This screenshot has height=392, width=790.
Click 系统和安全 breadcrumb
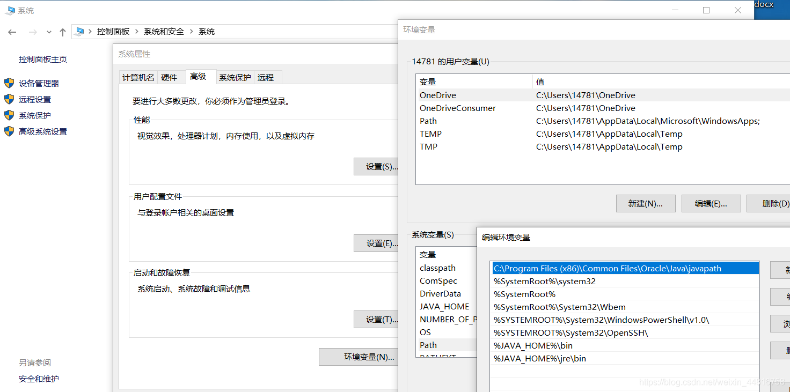[164, 32]
